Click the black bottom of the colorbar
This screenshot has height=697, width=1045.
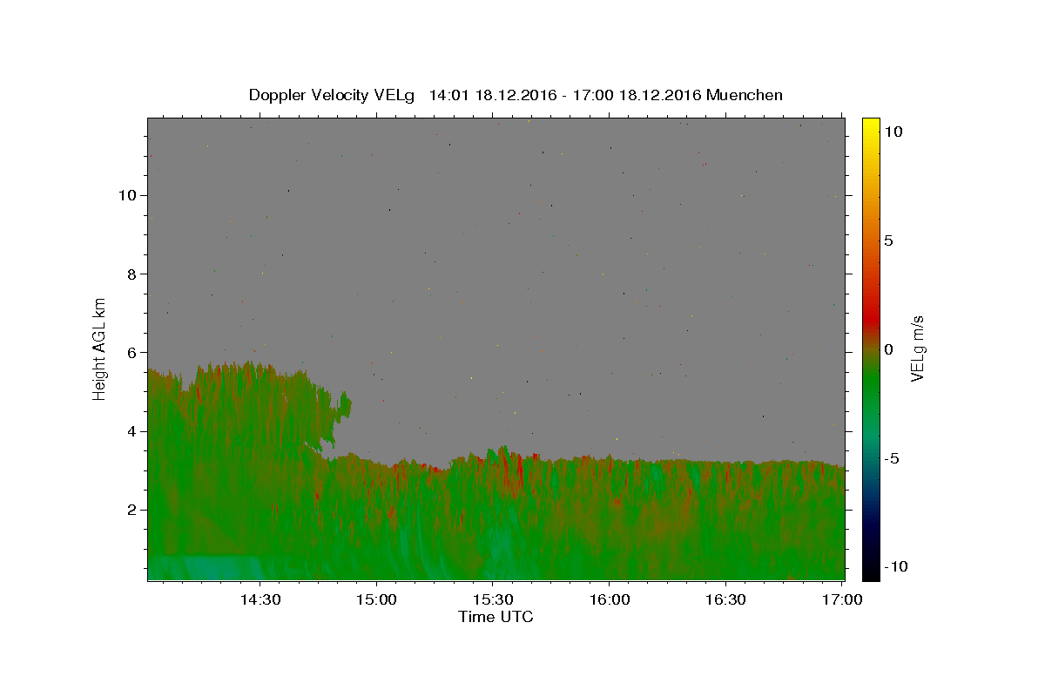click(871, 575)
